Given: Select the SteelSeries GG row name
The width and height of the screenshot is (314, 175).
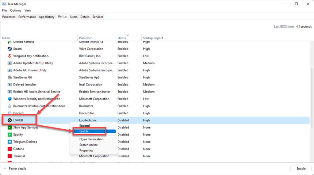Looking at the screenshot, I should click(x=23, y=77).
